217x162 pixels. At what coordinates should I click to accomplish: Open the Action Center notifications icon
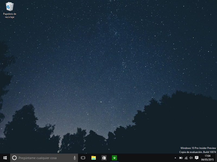pos(196,158)
